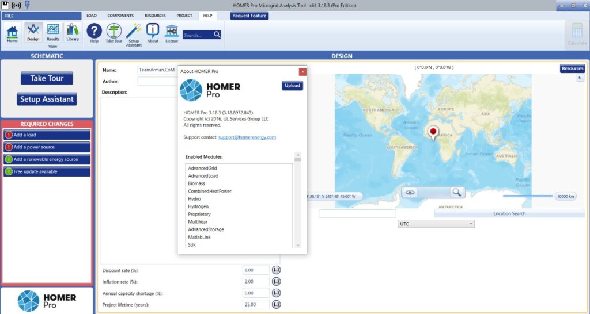Click sensitivity button next to Inflation rate
Image resolution: width=590 pixels, height=314 pixels.
tap(276, 281)
